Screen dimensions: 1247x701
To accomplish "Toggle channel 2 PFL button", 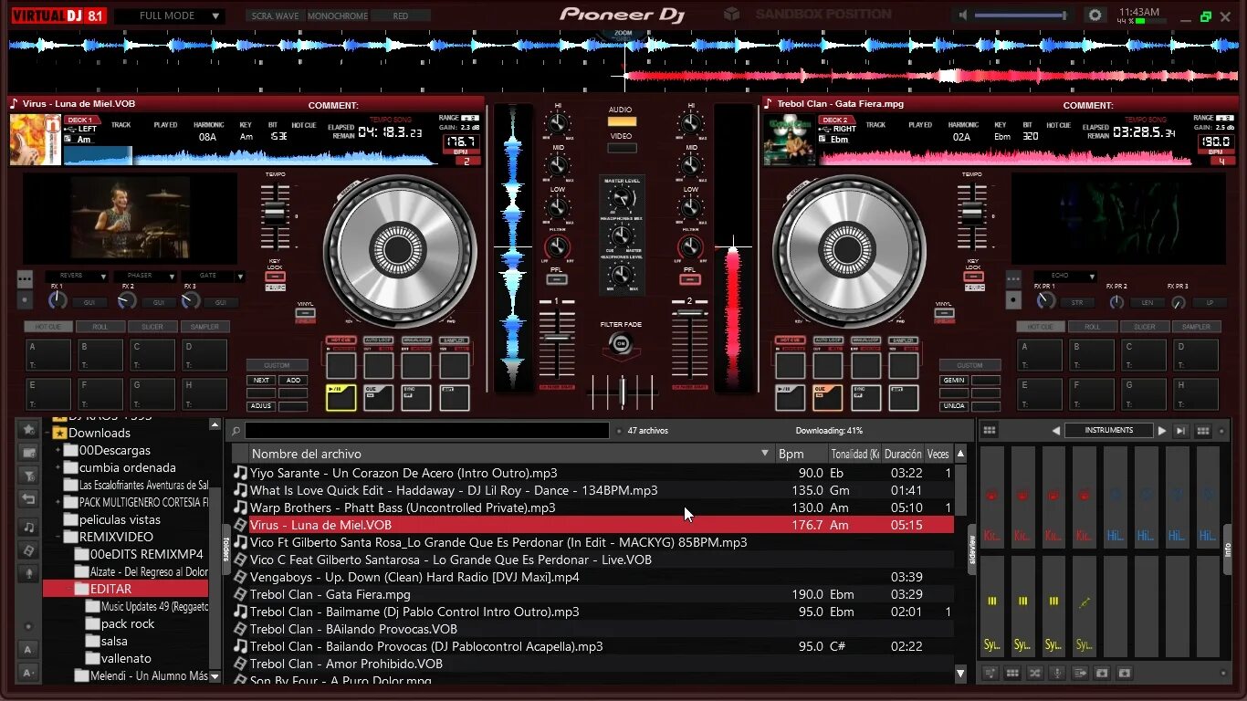I will pyautogui.click(x=691, y=279).
